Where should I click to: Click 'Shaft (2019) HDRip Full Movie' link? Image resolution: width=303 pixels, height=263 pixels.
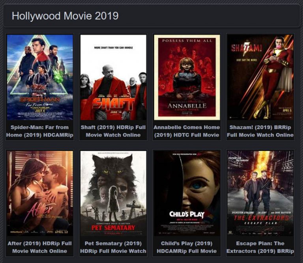(x=113, y=131)
